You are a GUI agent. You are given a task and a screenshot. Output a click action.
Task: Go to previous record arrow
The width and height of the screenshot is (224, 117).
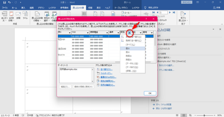pos(157,13)
